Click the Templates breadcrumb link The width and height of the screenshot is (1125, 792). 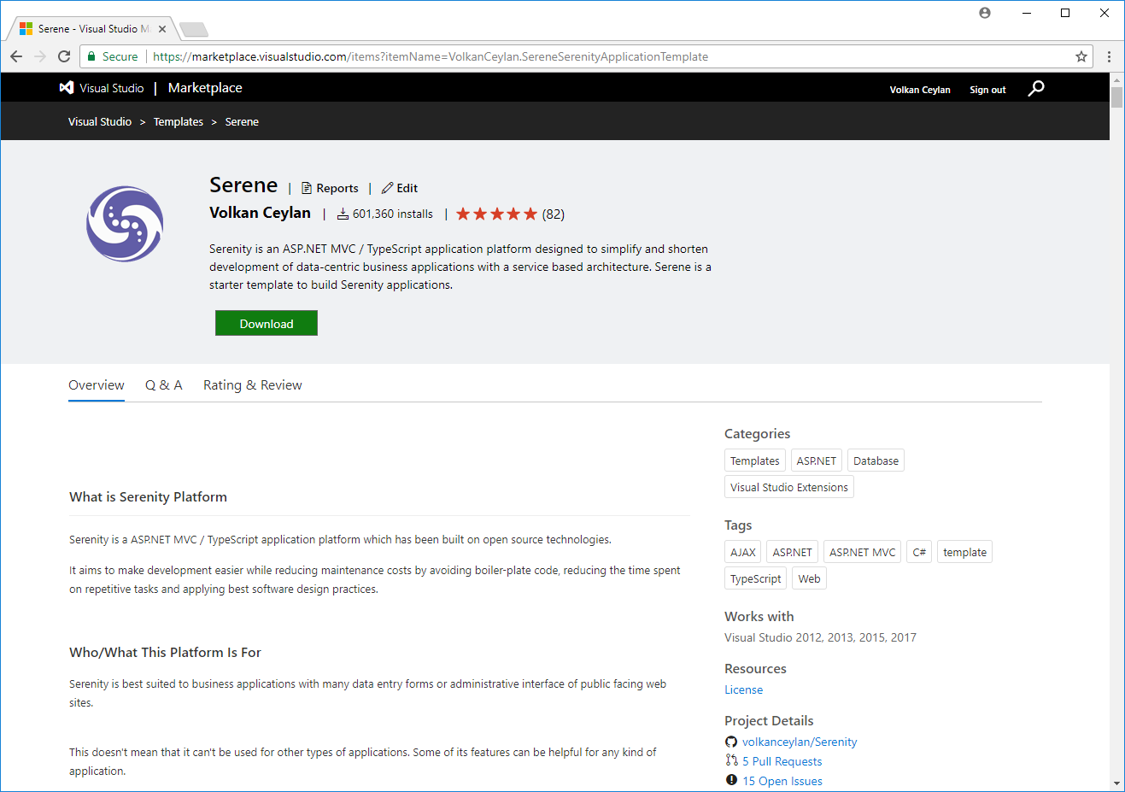point(178,121)
